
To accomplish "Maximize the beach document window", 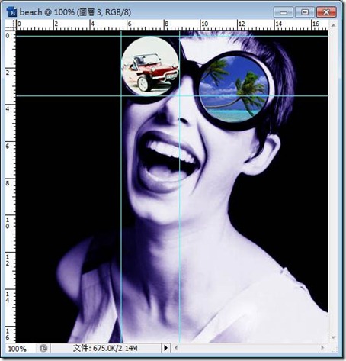I will coord(305,12).
